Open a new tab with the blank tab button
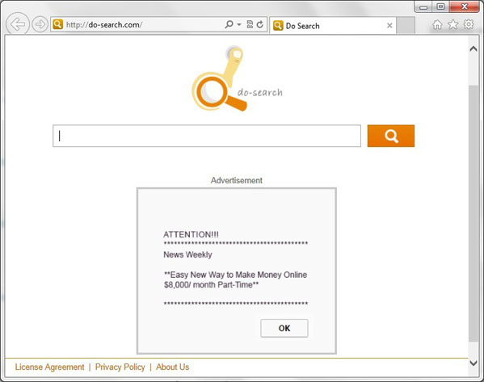Screen dimensions: 484x382 coord(406,26)
